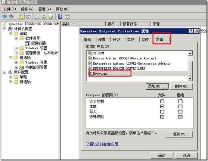The height and width of the screenshot is (161, 208).
Task: Click the Forward arrow toolbar icon
Action: click(12, 16)
